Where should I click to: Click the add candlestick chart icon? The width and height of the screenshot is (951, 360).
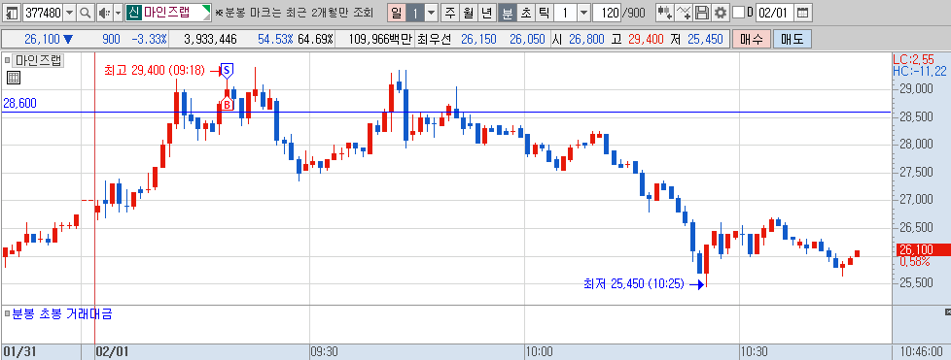click(x=664, y=12)
